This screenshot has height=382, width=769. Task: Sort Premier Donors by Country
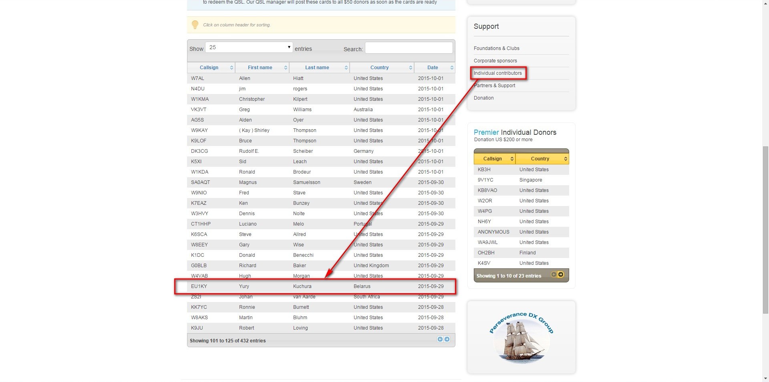click(540, 159)
